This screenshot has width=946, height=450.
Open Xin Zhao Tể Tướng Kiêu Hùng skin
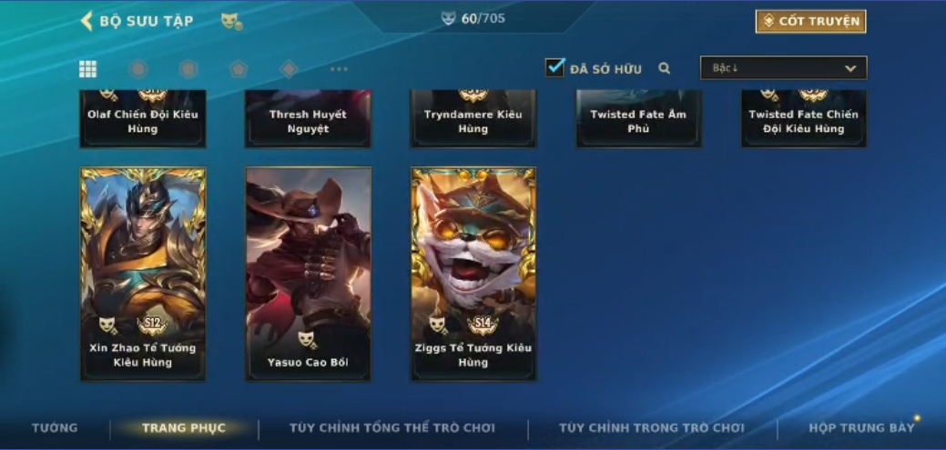143,275
